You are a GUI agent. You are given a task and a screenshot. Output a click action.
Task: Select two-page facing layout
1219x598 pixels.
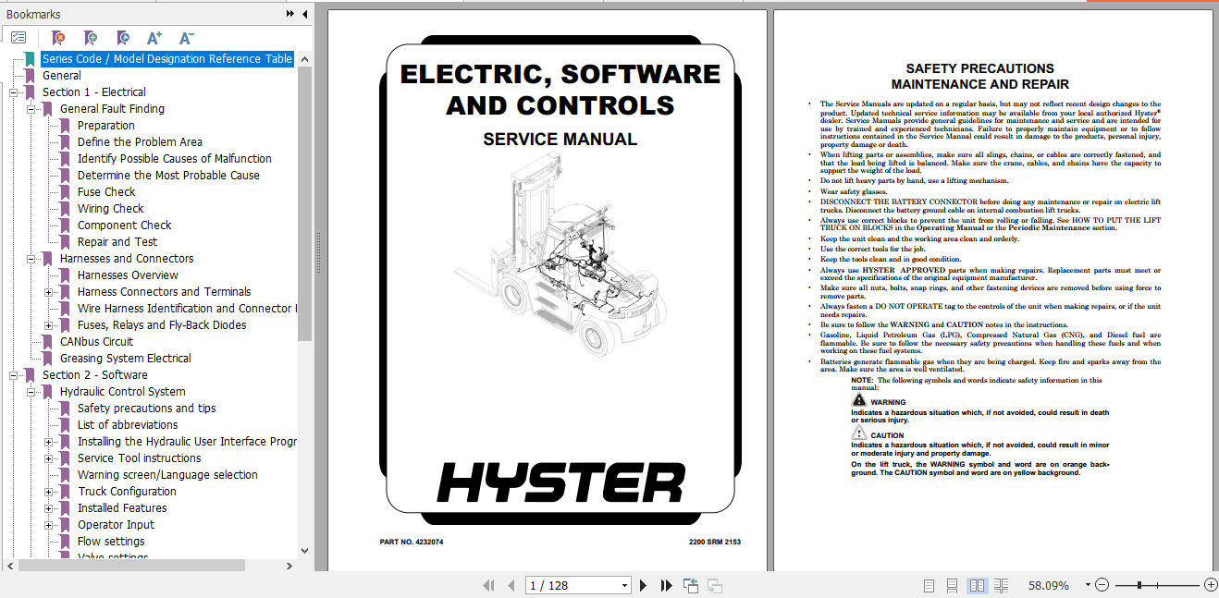point(977,585)
